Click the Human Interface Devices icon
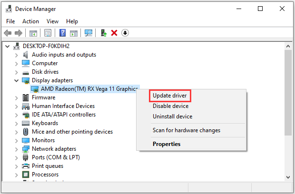The image size is (295, 194). pyautogui.click(x=26, y=106)
